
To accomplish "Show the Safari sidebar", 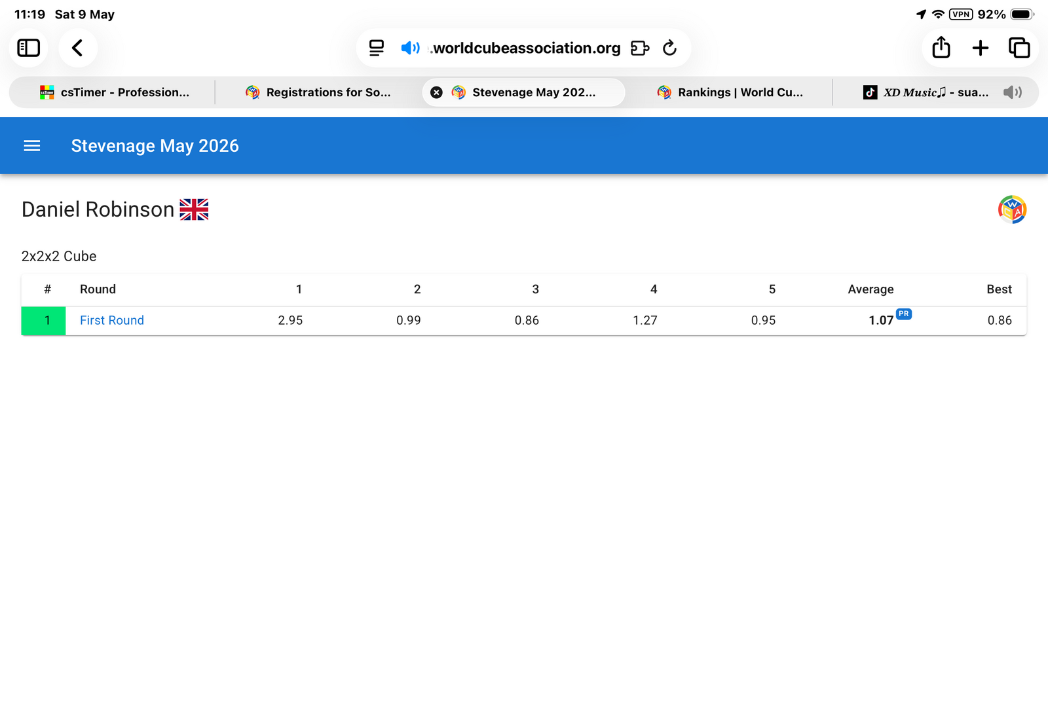I will (x=28, y=48).
